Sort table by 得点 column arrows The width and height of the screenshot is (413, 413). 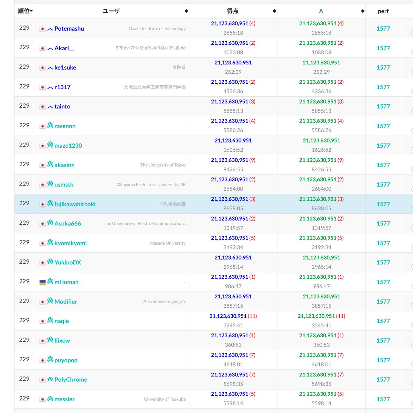point(274,11)
